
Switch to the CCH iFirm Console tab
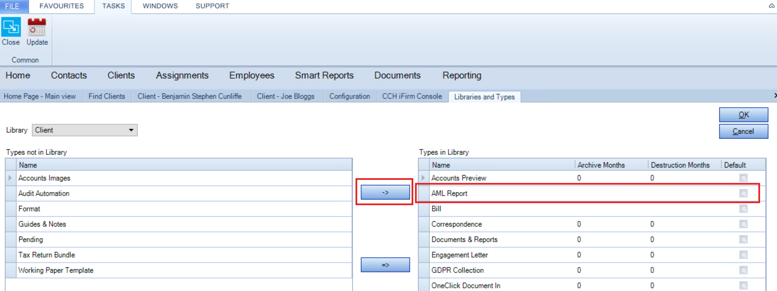[412, 96]
